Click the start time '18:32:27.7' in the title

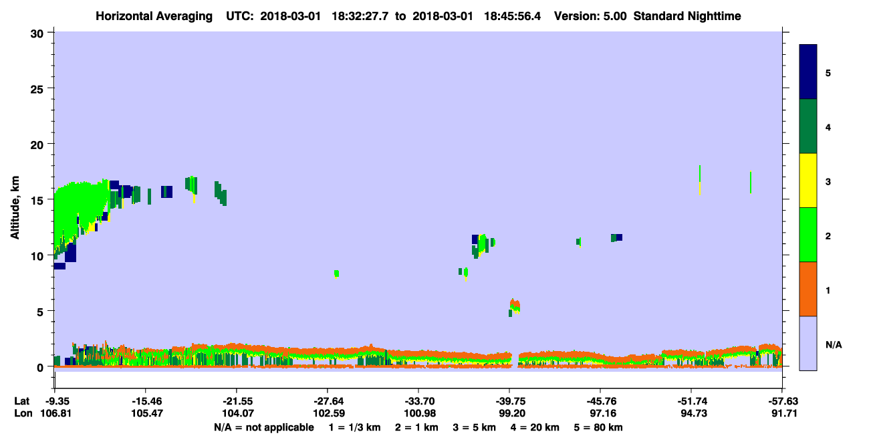coord(362,16)
